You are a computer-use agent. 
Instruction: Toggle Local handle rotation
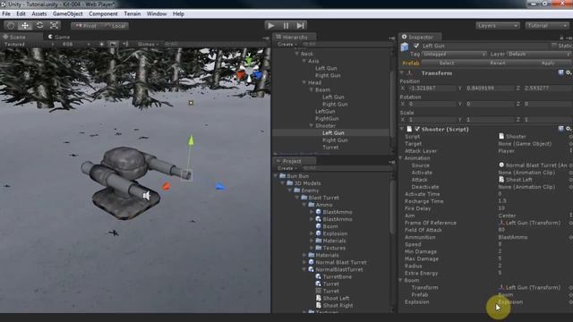[x=115, y=26]
